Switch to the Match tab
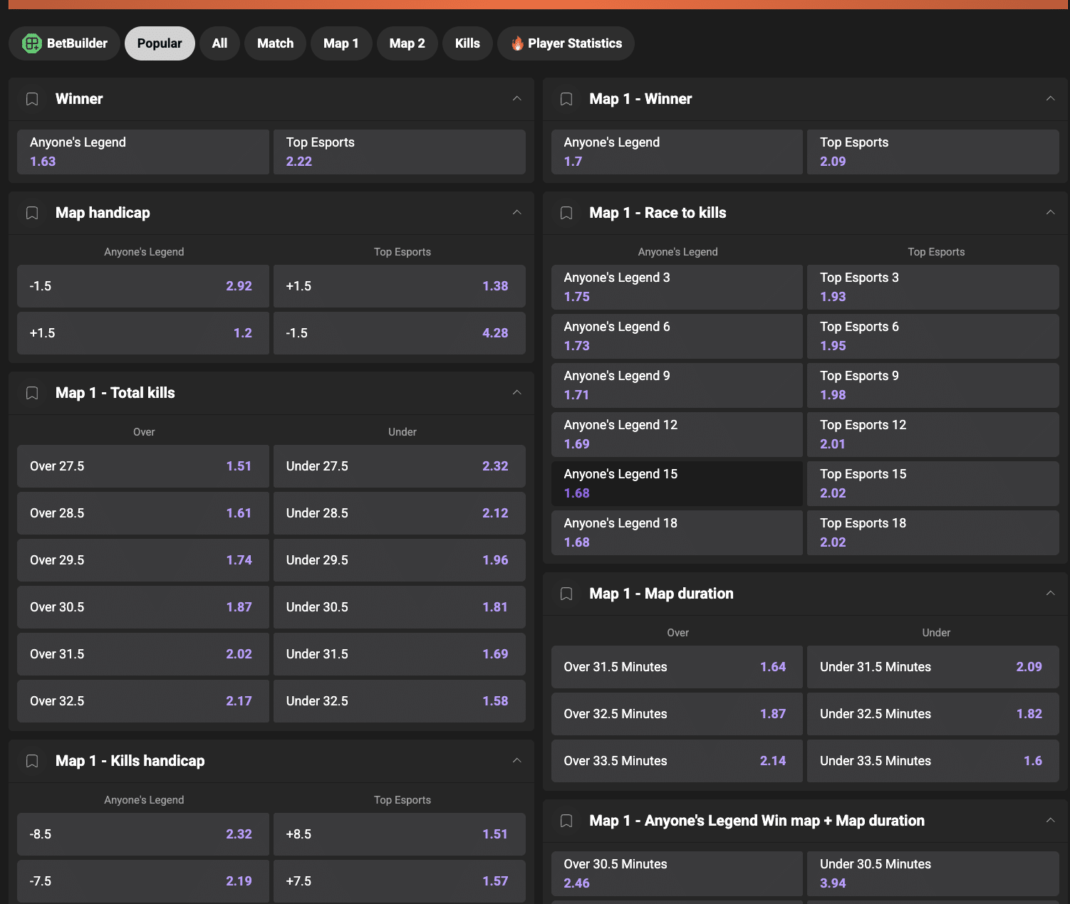 pos(275,43)
